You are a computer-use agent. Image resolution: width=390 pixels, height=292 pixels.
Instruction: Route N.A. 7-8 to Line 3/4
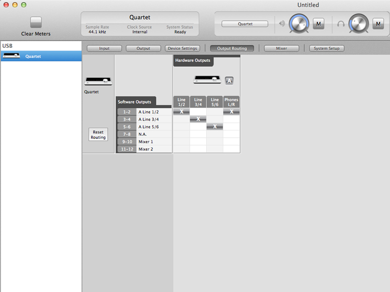[x=198, y=134]
